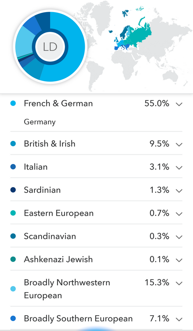Click the Eastern European teal dot

click(x=13, y=213)
